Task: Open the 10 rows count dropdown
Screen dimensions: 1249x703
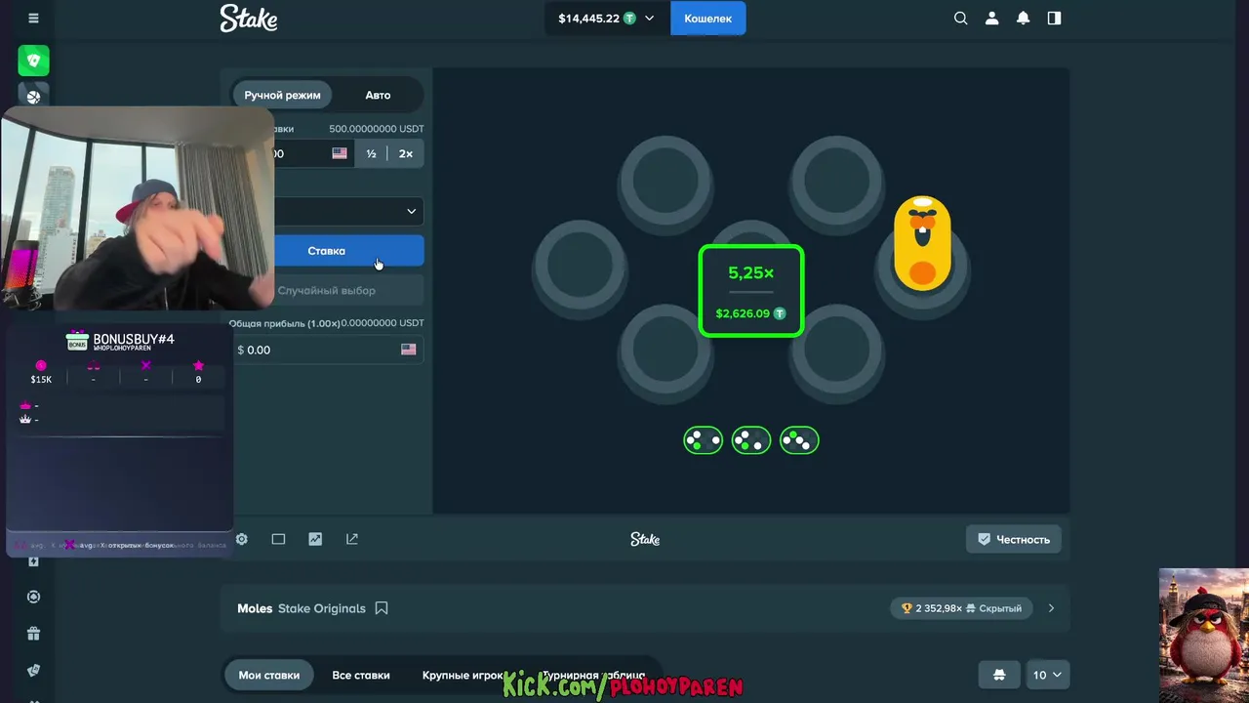Action: tap(1047, 675)
